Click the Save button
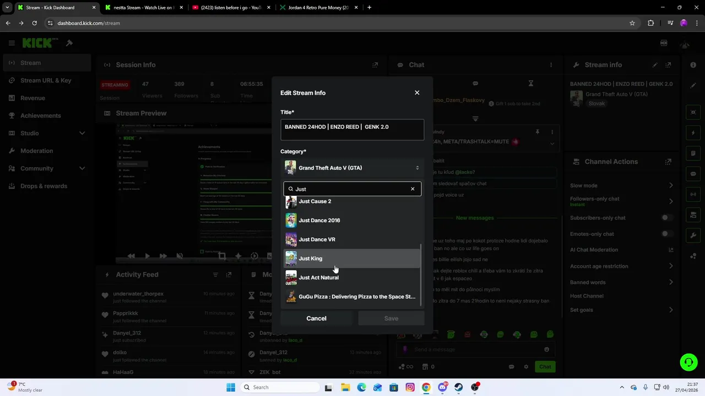Screen dimensions: 705x396 coord(391,318)
